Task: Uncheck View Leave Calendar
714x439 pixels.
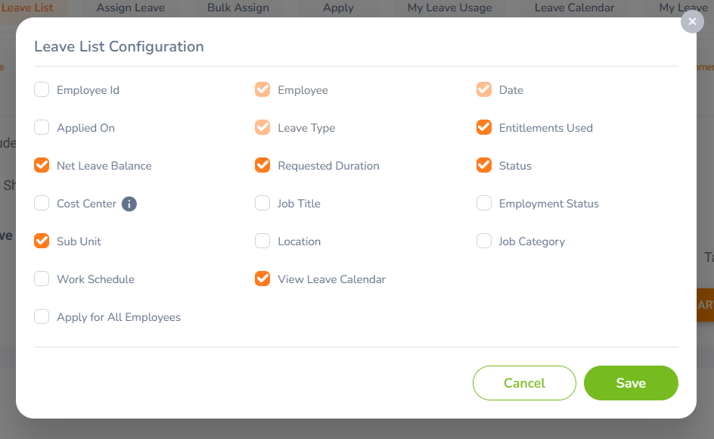Action: click(x=262, y=279)
